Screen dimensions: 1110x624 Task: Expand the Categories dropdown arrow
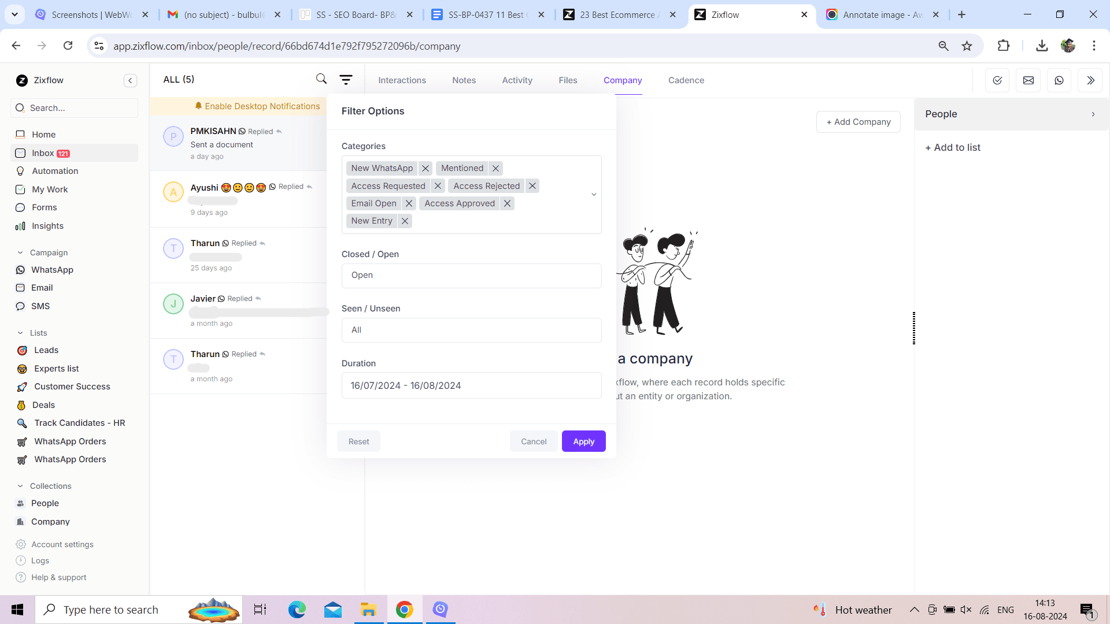594,195
